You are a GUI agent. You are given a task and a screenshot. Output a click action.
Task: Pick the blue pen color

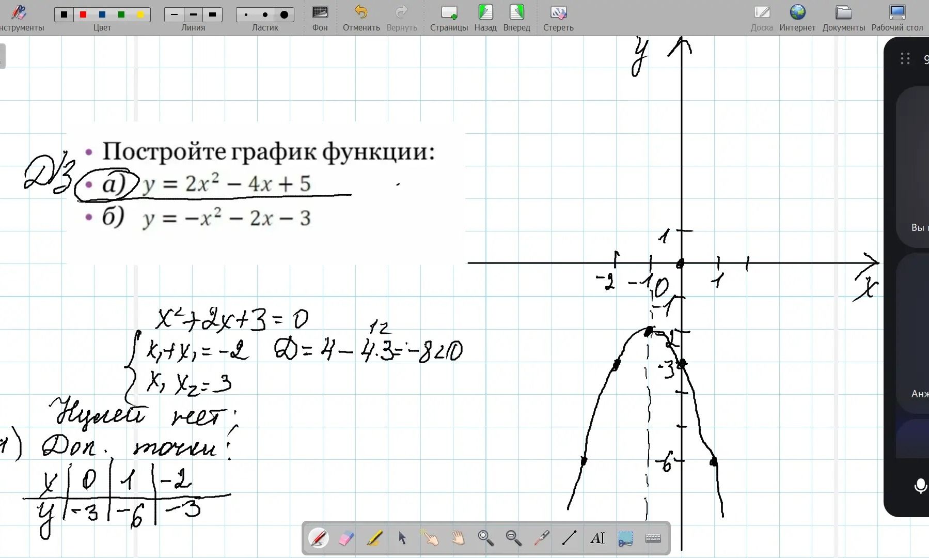pos(102,14)
